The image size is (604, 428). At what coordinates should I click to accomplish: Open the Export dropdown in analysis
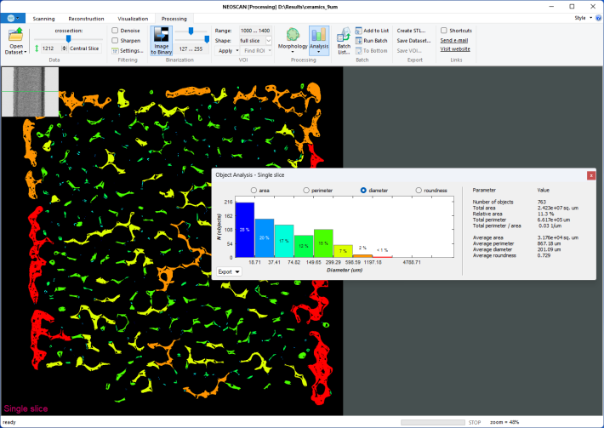[229, 272]
